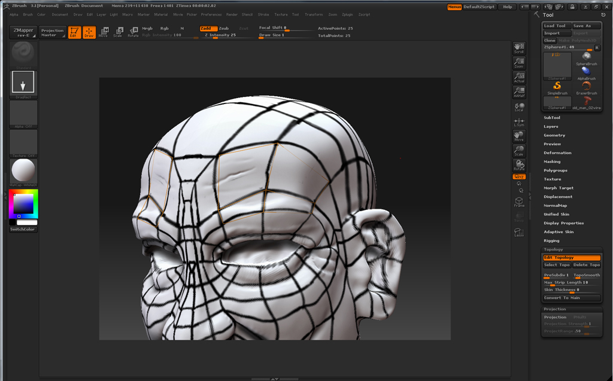The width and height of the screenshot is (613, 381).
Task: Choose the Scale transform icon in top shelf
Action: coord(118,32)
